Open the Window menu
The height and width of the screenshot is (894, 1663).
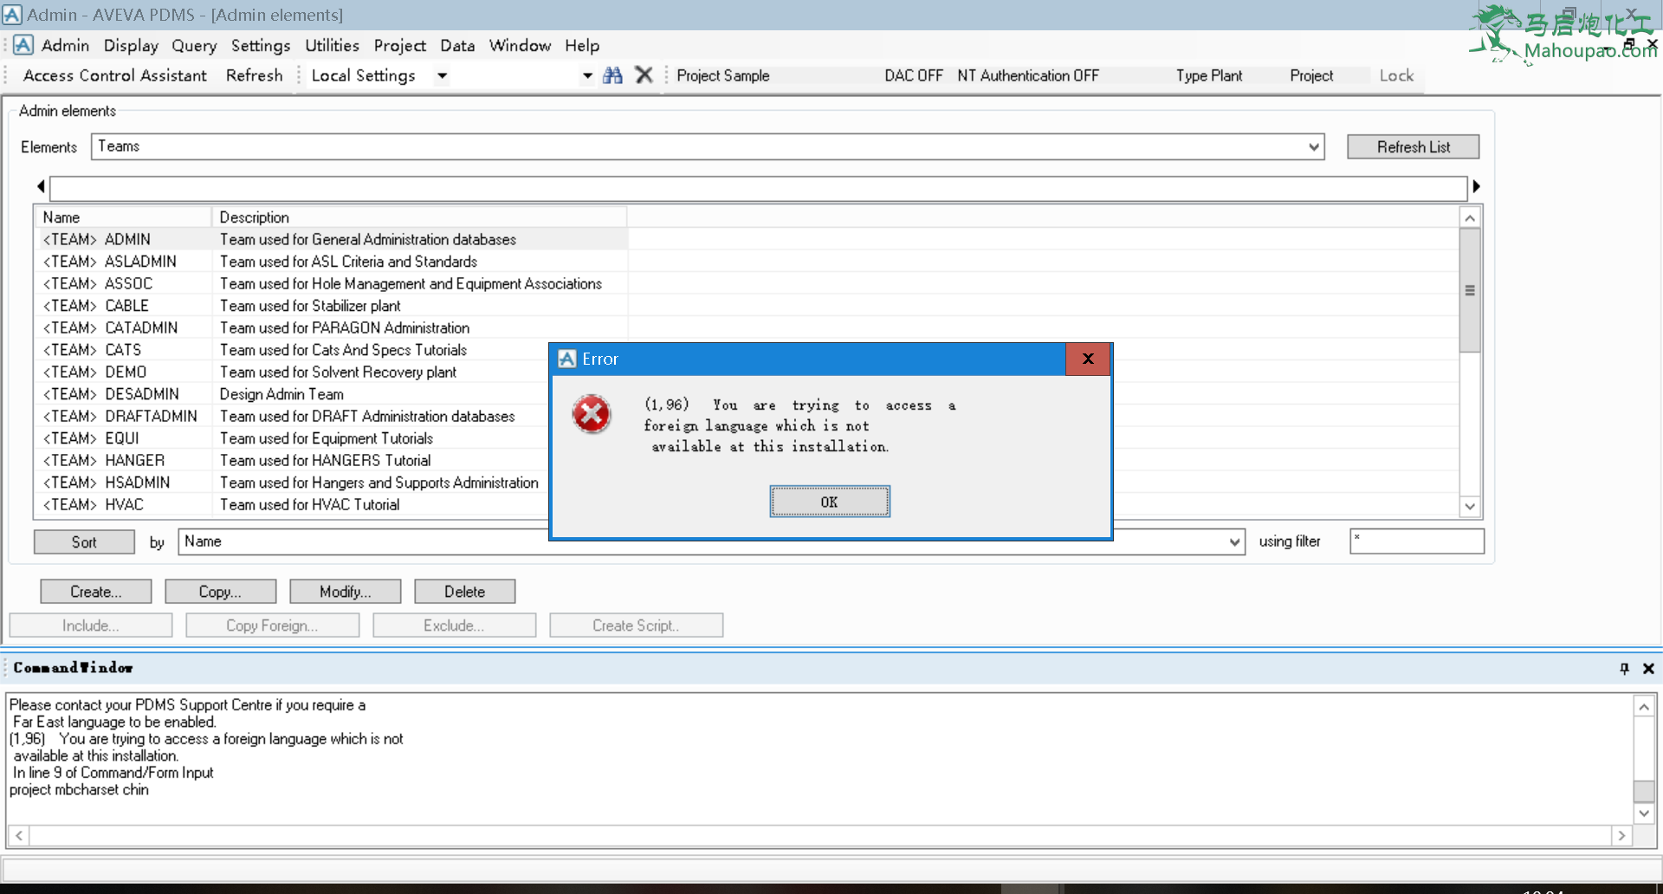pos(520,45)
